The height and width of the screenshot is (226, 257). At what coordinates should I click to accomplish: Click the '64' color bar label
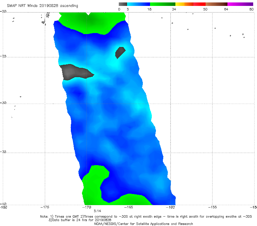[x=226, y=9]
